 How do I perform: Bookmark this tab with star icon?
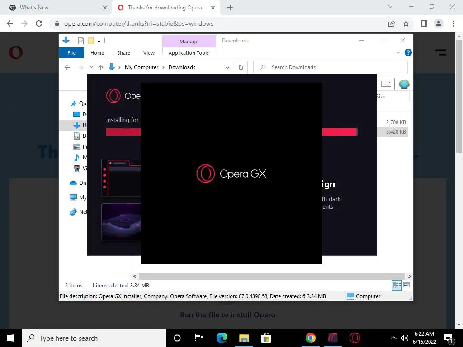pyautogui.click(x=406, y=23)
